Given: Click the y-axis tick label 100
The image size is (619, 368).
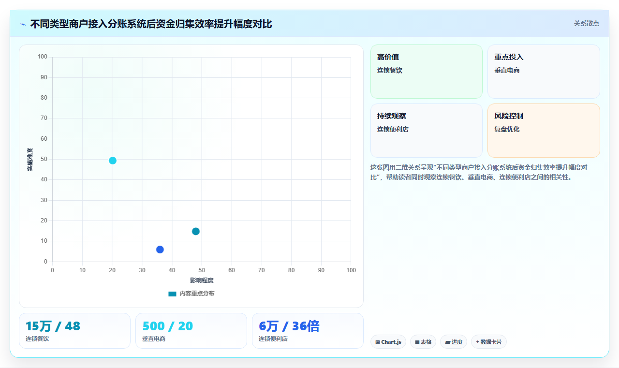Looking at the screenshot, I should pos(43,57).
